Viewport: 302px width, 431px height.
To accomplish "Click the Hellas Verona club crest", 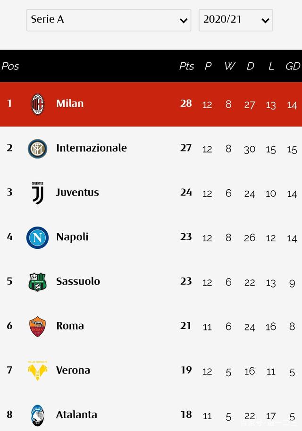I will tap(37, 371).
